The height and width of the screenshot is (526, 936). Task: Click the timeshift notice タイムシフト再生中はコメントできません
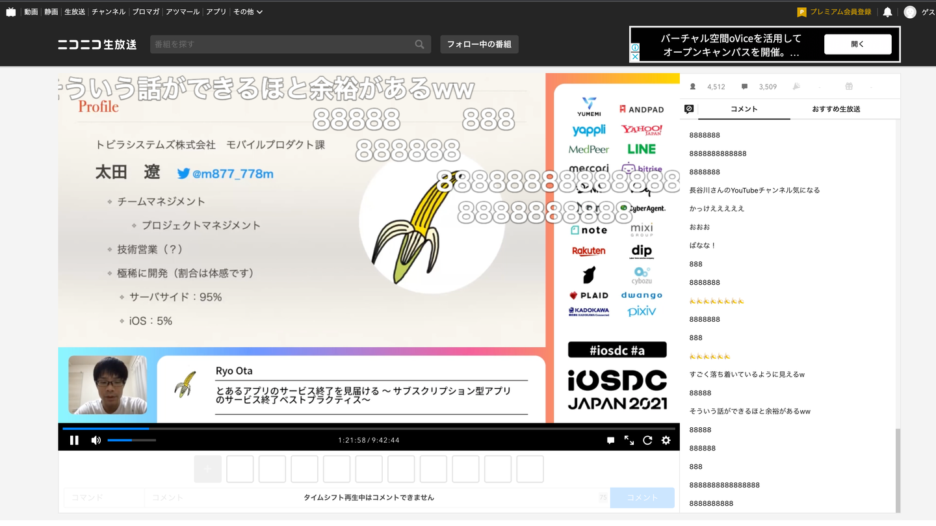(369, 497)
